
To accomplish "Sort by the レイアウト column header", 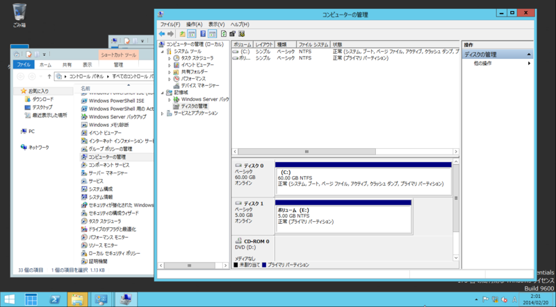I will point(264,44).
